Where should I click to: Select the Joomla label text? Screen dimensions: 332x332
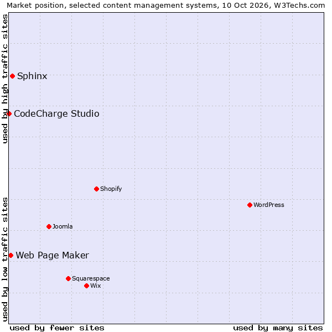tap(63, 226)
